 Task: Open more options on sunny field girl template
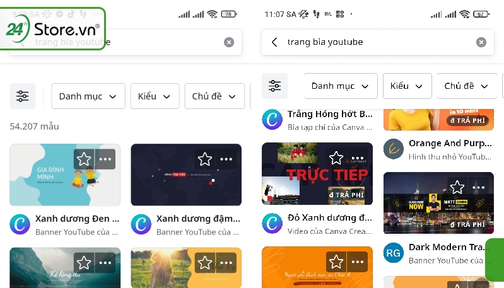(226, 263)
